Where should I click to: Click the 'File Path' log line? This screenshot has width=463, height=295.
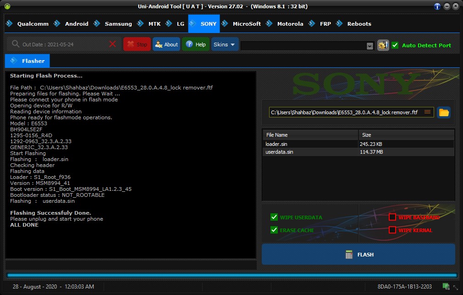tap(111, 88)
